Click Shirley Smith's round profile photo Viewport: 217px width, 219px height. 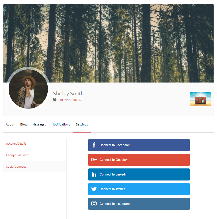[28, 89]
